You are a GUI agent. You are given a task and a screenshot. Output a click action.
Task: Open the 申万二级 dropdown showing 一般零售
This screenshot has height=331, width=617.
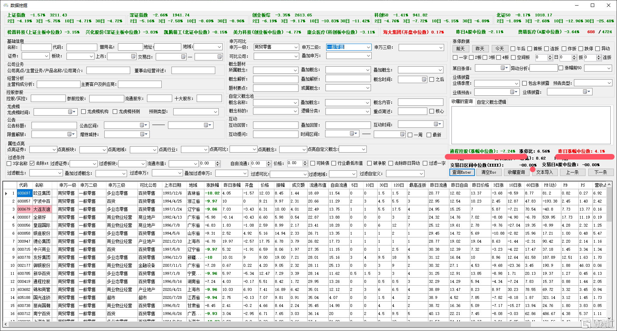pos(369,47)
